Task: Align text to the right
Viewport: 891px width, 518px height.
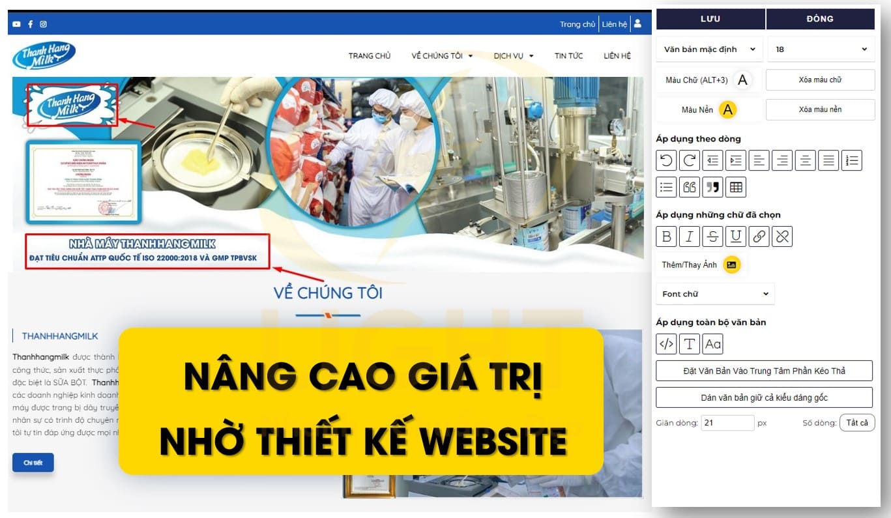Action: 782,160
